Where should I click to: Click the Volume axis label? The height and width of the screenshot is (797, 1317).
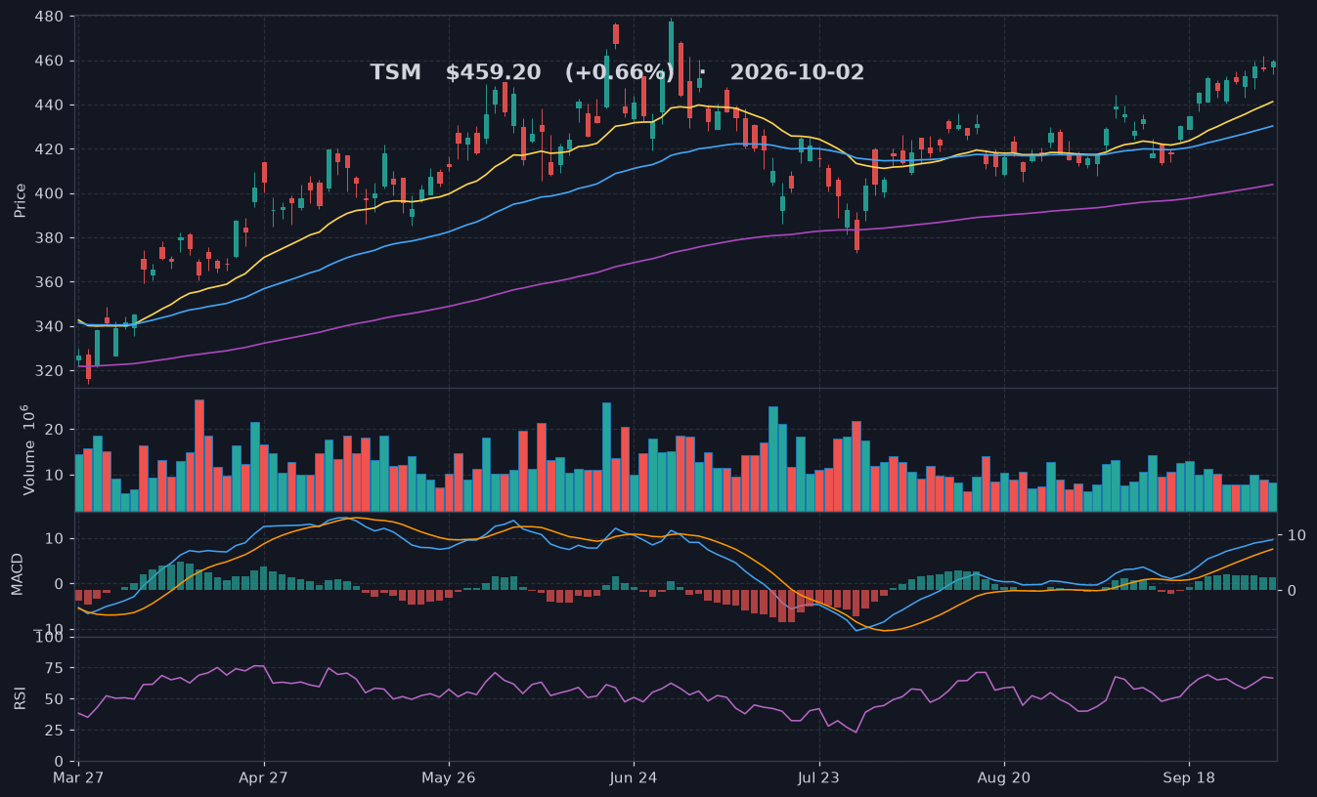pos(28,450)
